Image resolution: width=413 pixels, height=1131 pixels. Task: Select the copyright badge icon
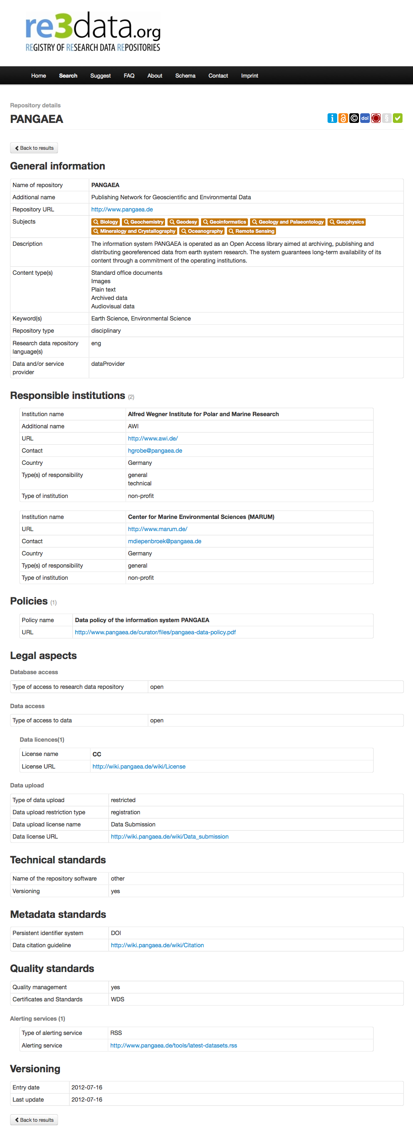click(354, 118)
